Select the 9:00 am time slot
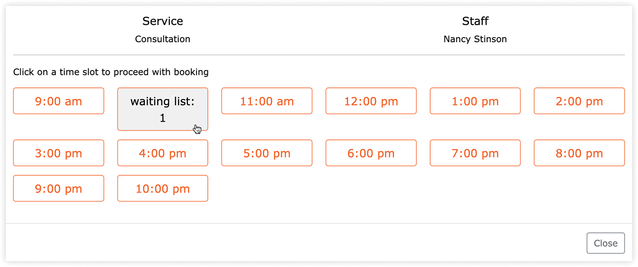Image resolution: width=638 pixels, height=267 pixels. pyautogui.click(x=58, y=101)
